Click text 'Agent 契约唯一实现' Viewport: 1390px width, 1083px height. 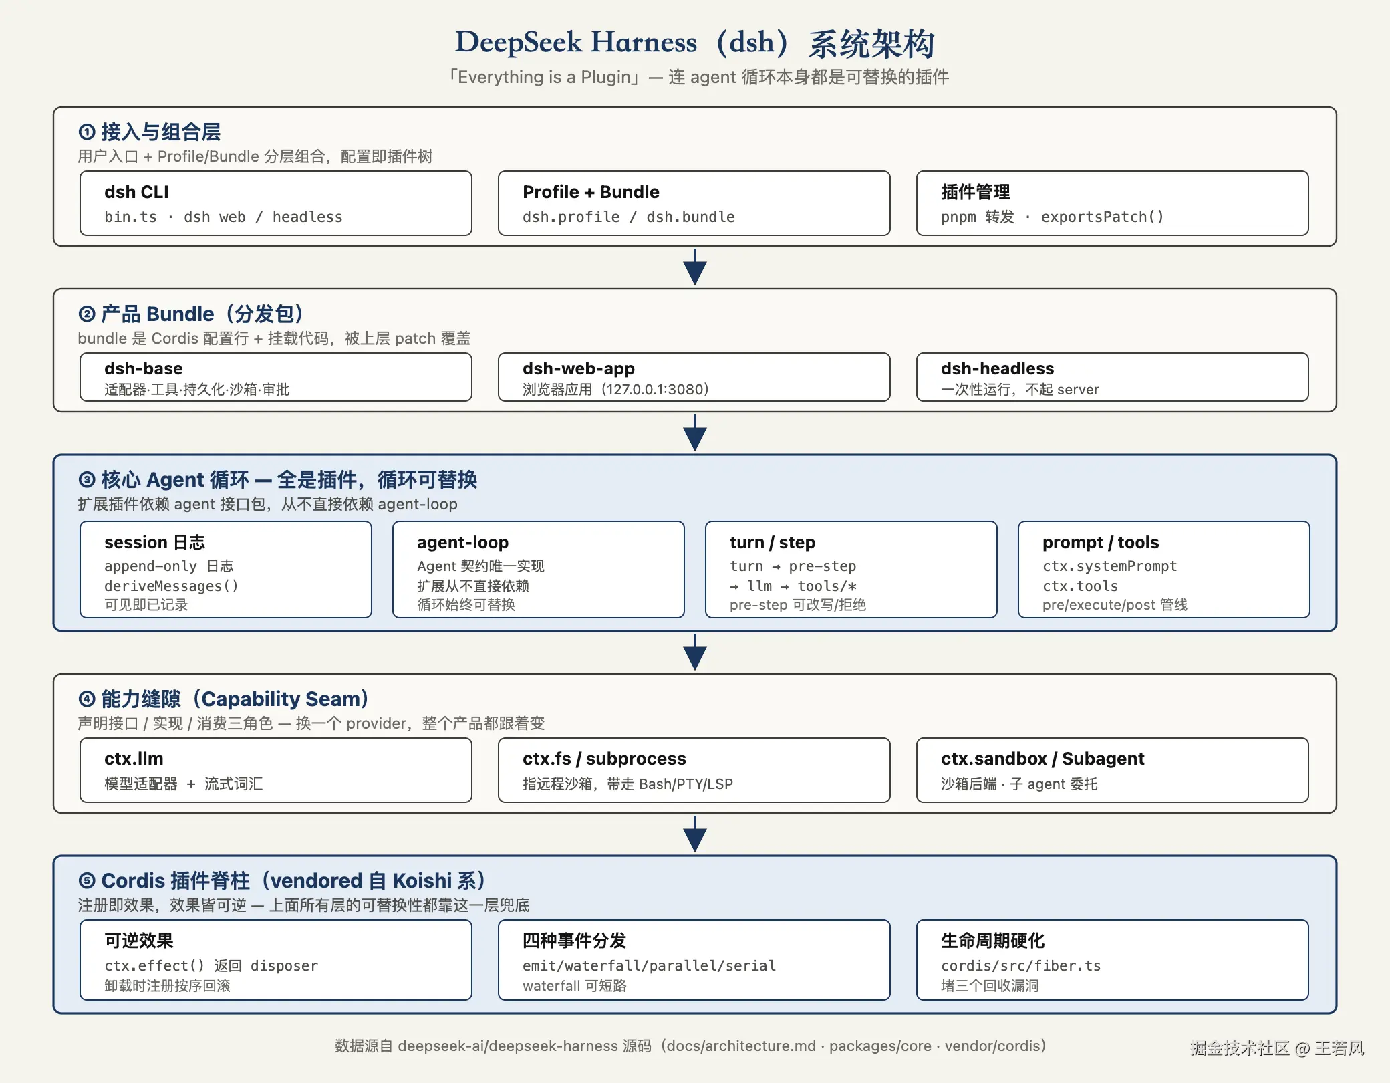pyautogui.click(x=480, y=566)
